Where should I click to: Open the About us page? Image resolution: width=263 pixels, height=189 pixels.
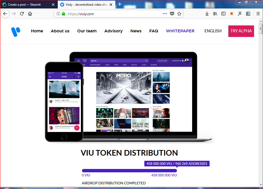pyautogui.click(x=60, y=31)
